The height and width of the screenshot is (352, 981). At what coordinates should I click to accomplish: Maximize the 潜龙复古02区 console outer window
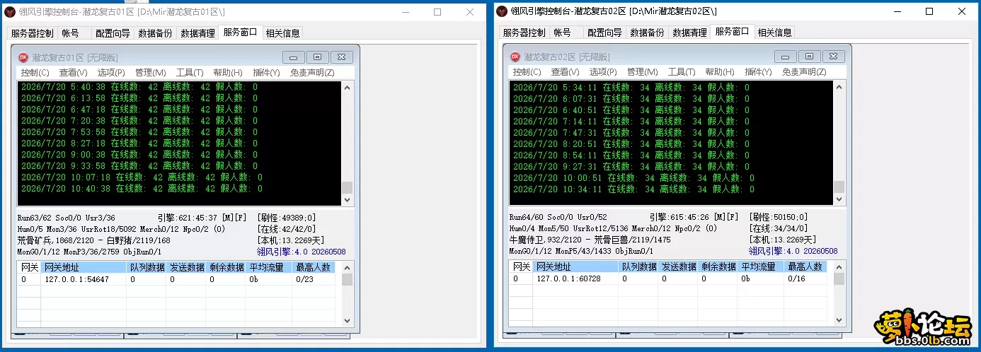[x=929, y=11]
